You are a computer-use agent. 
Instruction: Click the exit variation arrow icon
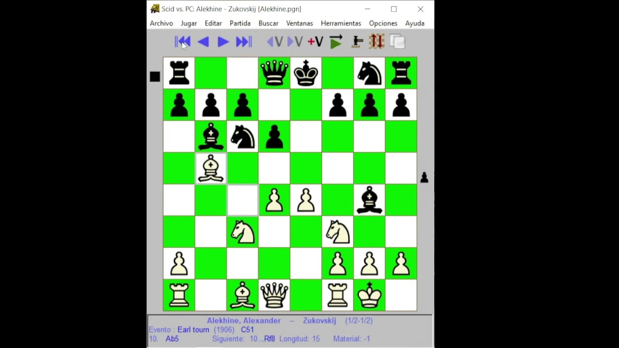pos(275,42)
